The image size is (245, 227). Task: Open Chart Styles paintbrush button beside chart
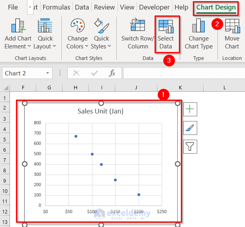point(190,128)
